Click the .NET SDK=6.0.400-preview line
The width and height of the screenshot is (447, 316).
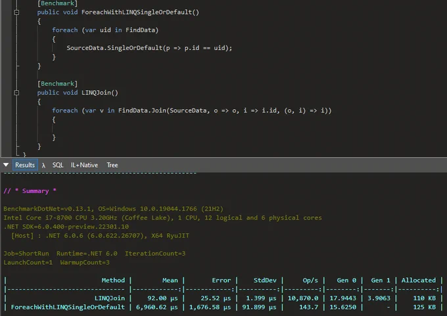pyautogui.click(x=66, y=227)
